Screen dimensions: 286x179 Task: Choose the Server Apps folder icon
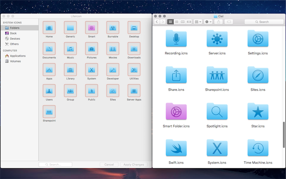pyautogui.click(x=134, y=91)
